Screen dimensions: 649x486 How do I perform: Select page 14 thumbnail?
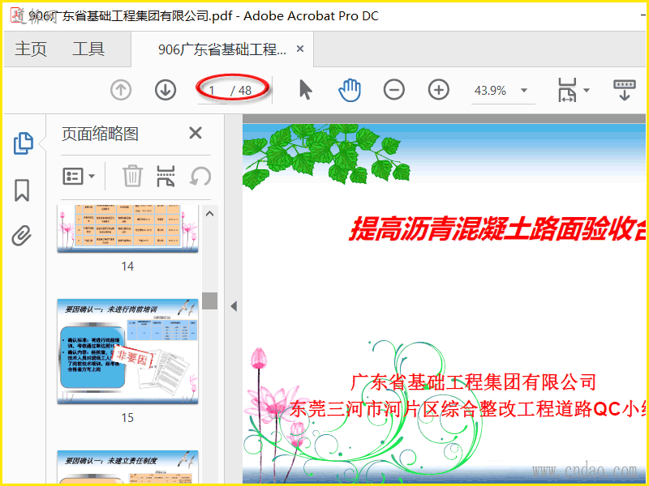click(x=127, y=228)
